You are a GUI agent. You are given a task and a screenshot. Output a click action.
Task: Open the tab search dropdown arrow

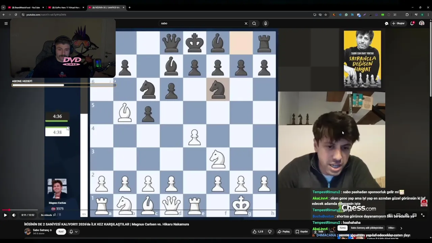pos(3,7)
